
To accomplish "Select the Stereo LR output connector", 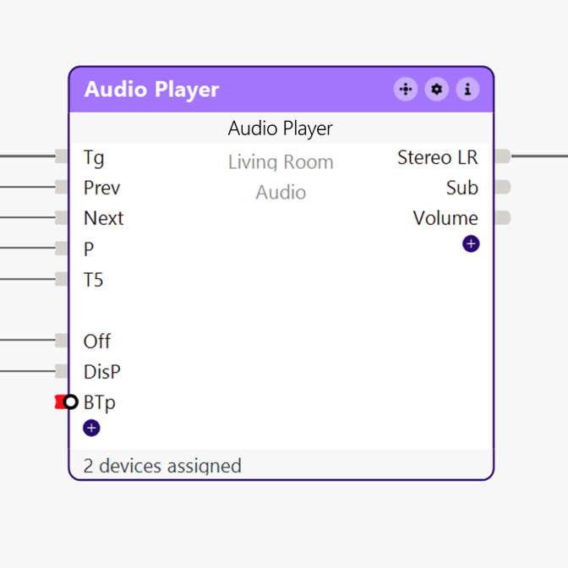I will pyautogui.click(x=502, y=156).
